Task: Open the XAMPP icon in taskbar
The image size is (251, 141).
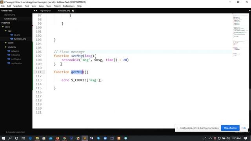Action: 119,138
